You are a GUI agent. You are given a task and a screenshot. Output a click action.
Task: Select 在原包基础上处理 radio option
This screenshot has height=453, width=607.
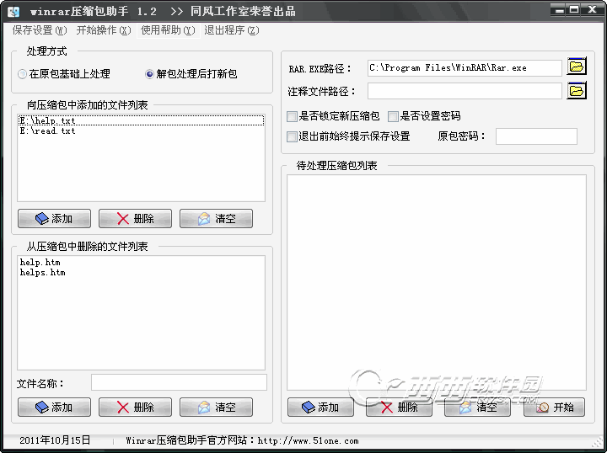pyautogui.click(x=64, y=73)
